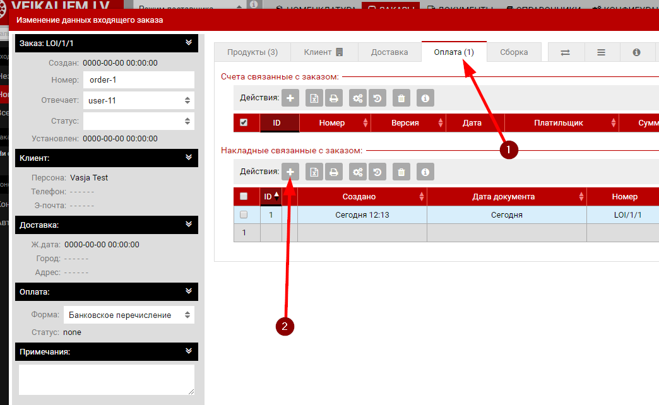Open the Отвечает dropdown showing user-11
Screen dimensions: 659x405
coord(138,100)
